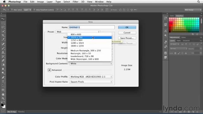The height and width of the screenshot is (114, 203).
Task: Toggle lock transparent pixels in Layers
Action: pyautogui.click(x=175, y=53)
